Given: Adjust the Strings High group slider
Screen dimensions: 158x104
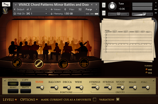Looking at the screenshot, I should (x=95, y=87).
